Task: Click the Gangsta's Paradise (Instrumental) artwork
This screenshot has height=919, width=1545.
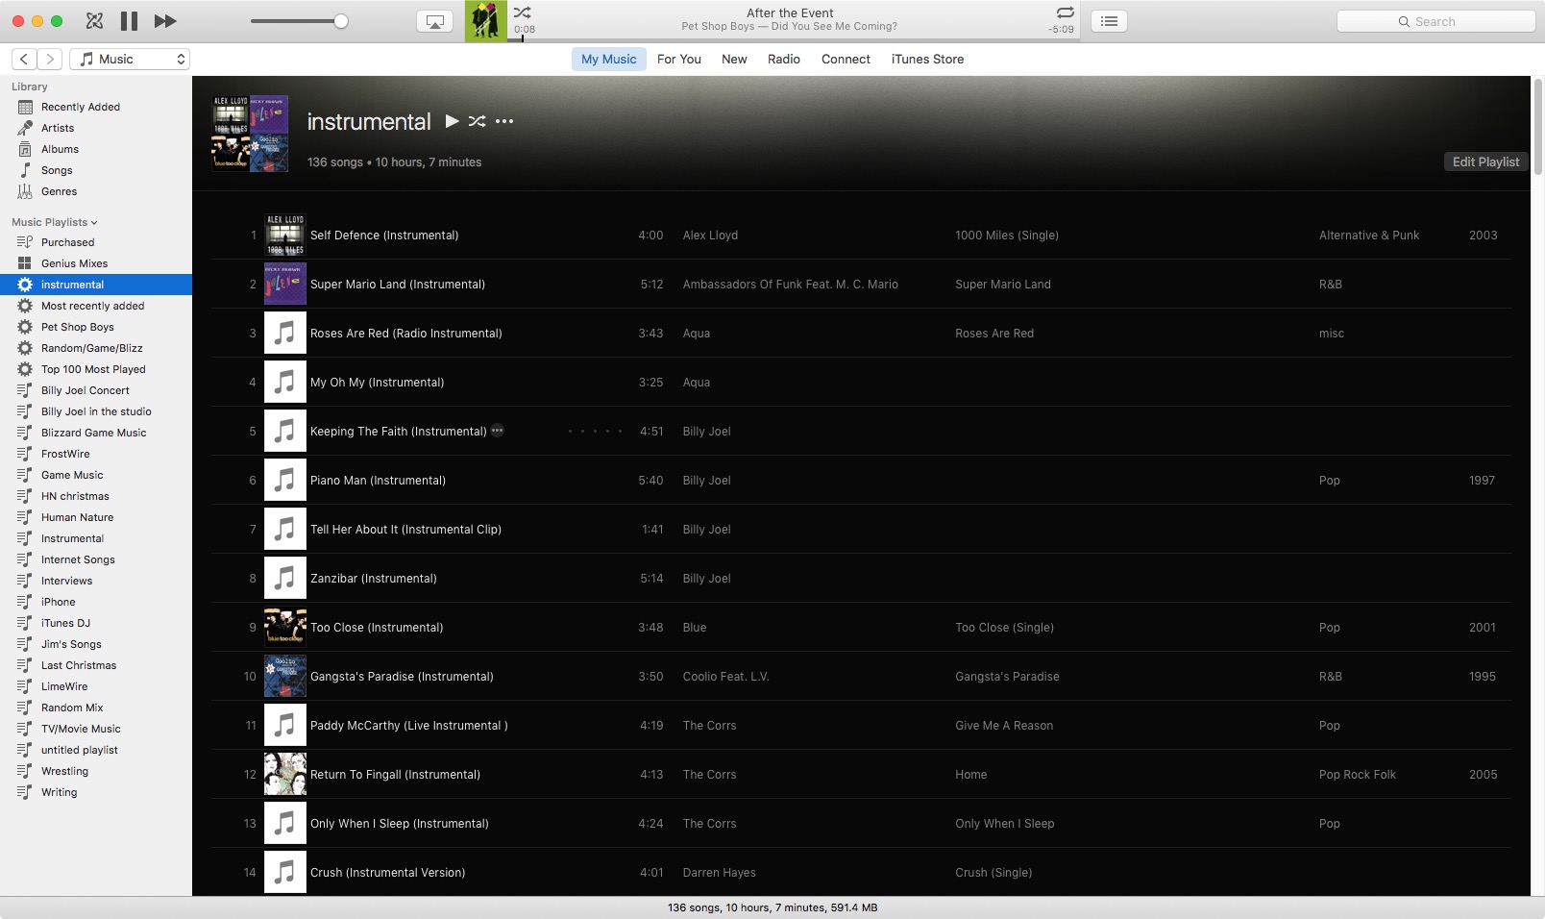Action: (x=285, y=676)
